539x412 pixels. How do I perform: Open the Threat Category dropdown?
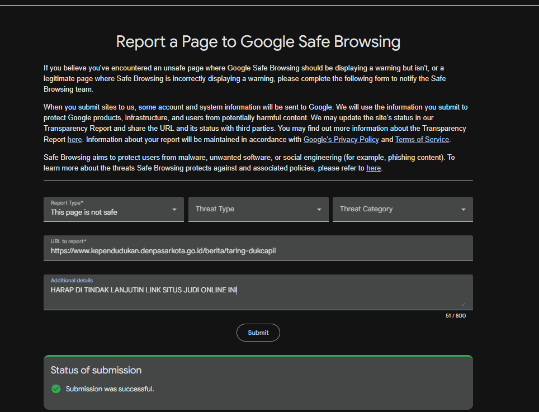(x=403, y=209)
